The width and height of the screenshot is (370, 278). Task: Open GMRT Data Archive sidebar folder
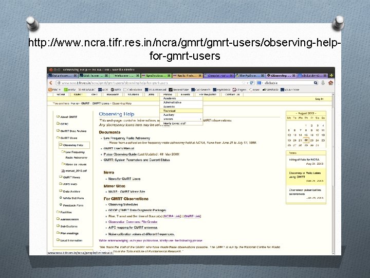tap(71, 131)
